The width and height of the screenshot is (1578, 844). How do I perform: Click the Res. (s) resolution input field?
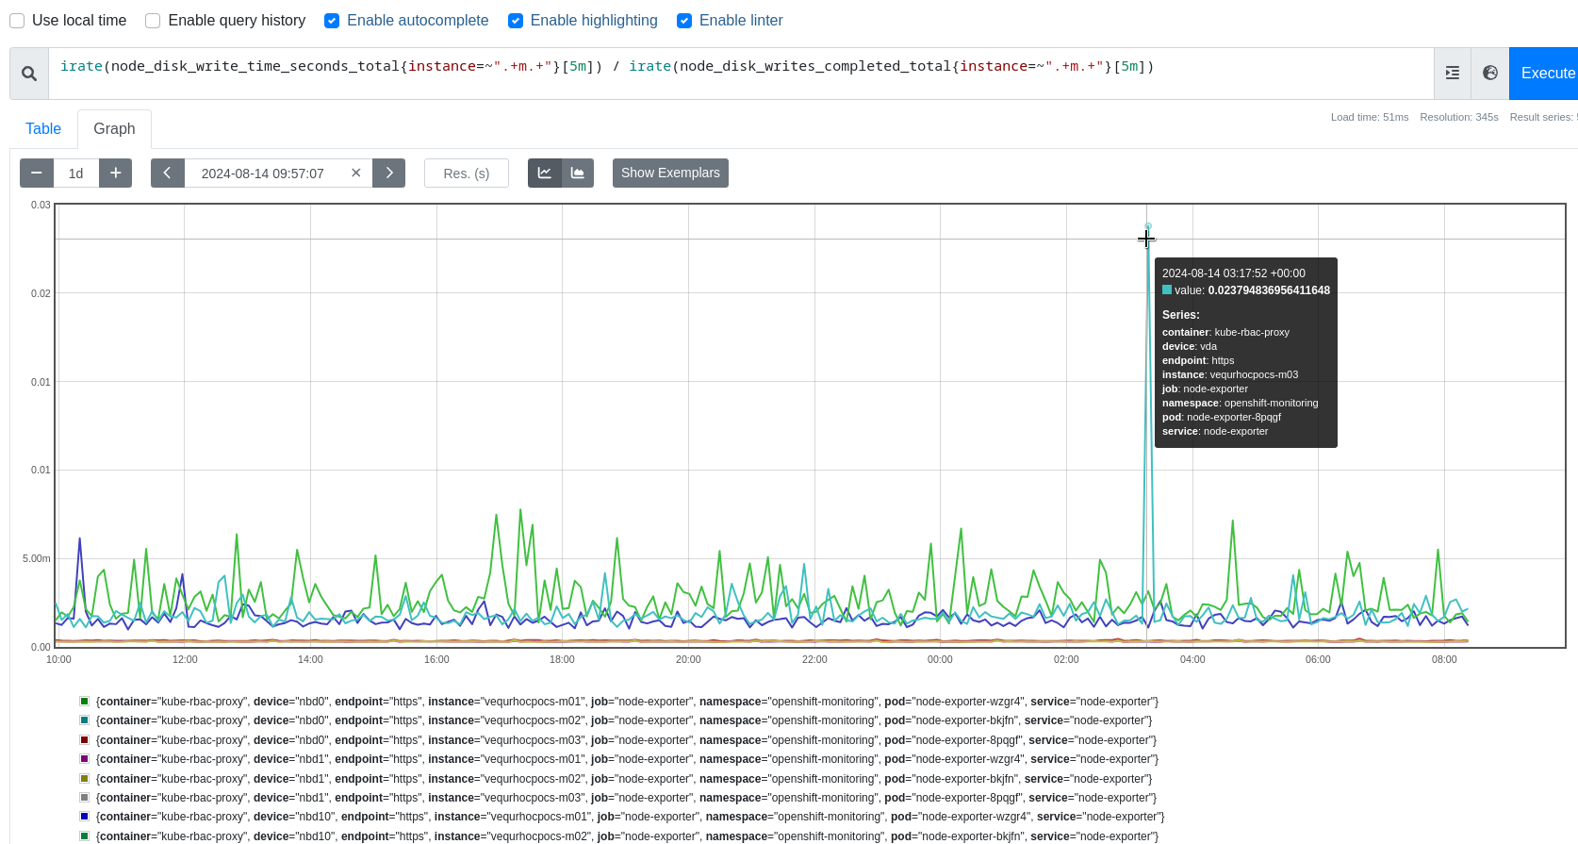467,173
